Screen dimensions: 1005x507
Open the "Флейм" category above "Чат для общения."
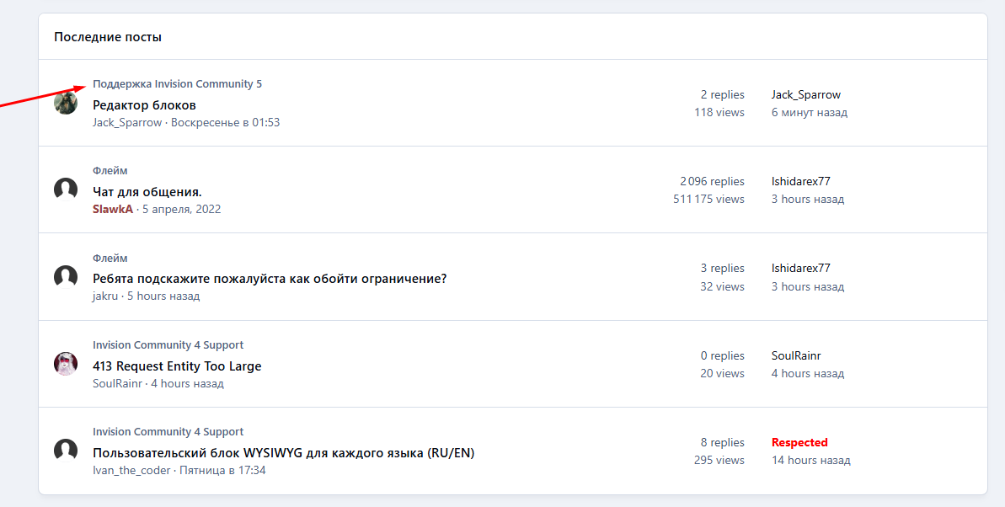tap(110, 171)
